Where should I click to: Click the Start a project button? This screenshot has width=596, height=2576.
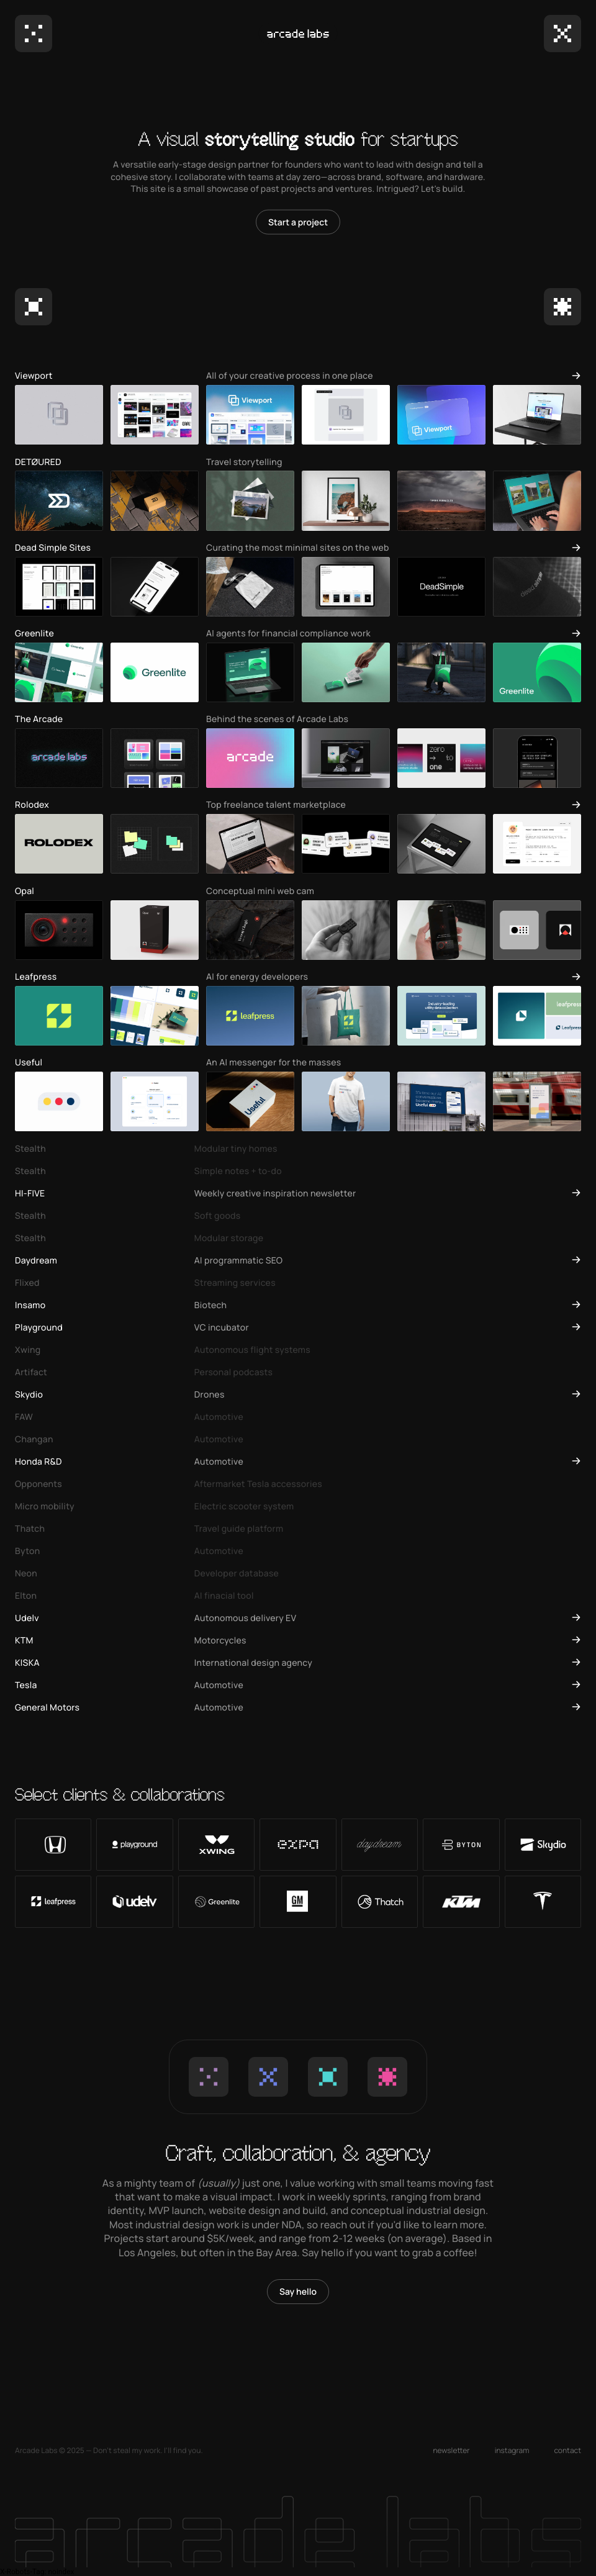click(298, 222)
